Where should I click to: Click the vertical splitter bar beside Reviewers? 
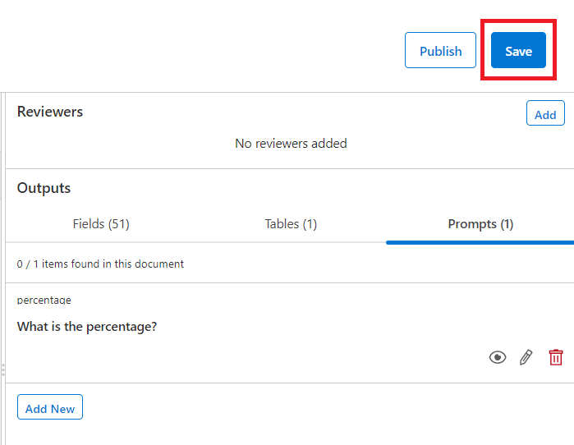coord(2,131)
